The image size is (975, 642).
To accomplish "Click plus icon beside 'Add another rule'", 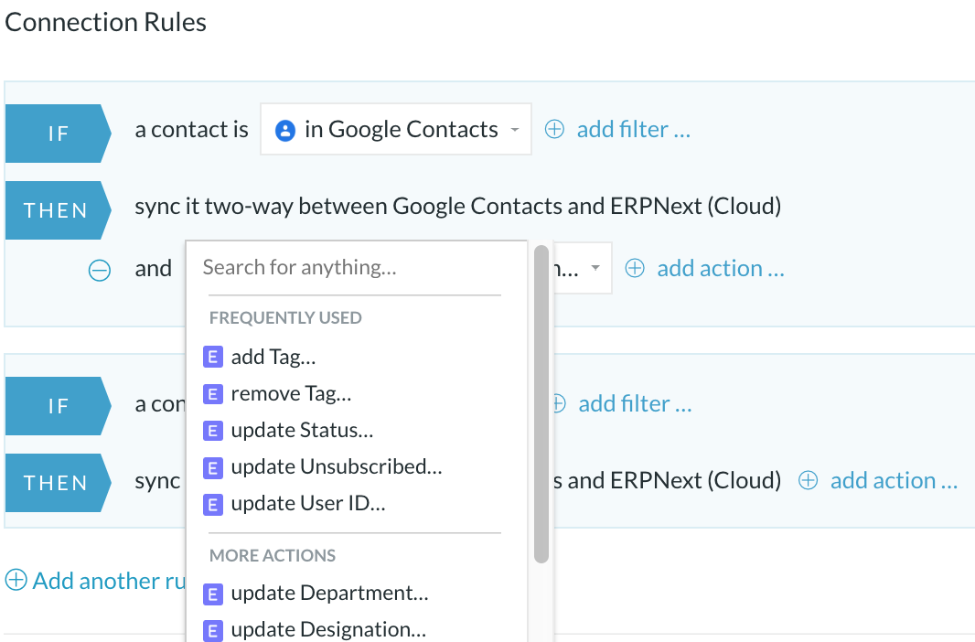I will (x=16, y=580).
